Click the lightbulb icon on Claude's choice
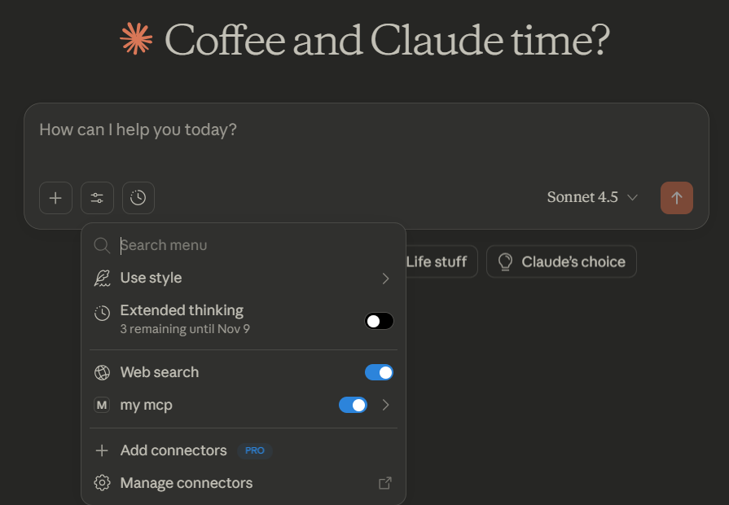This screenshot has width=729, height=505. point(505,261)
